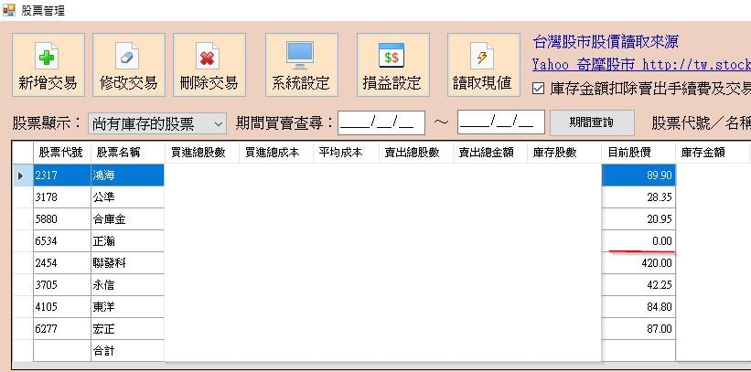751x372 pixels.
Task: Select stock code cell 6534
Action: pyautogui.click(x=62, y=241)
